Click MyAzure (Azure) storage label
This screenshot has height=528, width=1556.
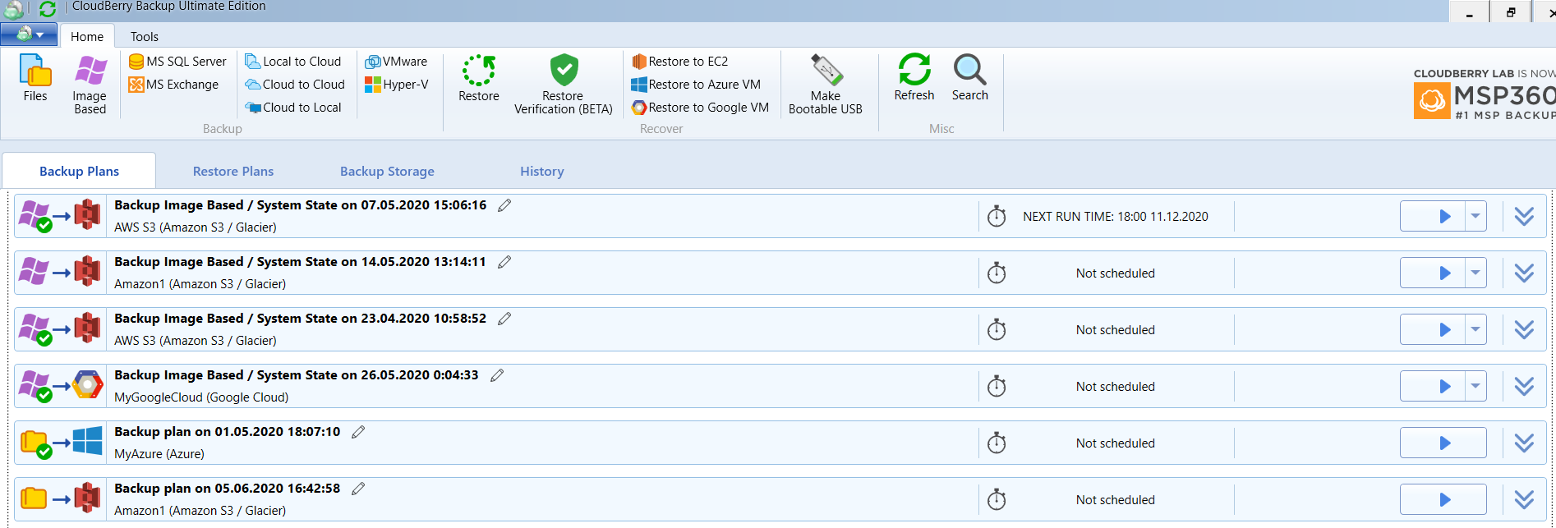click(x=159, y=454)
